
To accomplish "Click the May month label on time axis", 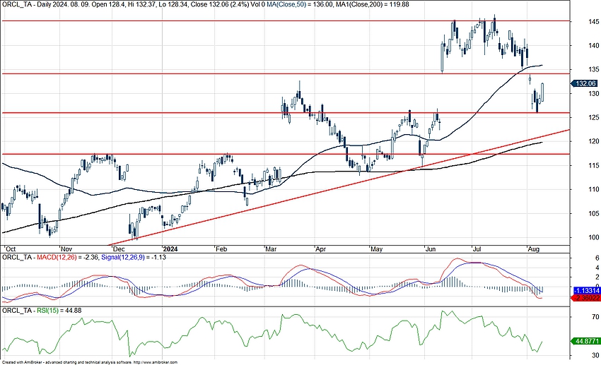I will [376, 249].
